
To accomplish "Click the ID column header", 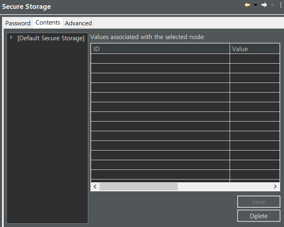I will pos(160,49).
